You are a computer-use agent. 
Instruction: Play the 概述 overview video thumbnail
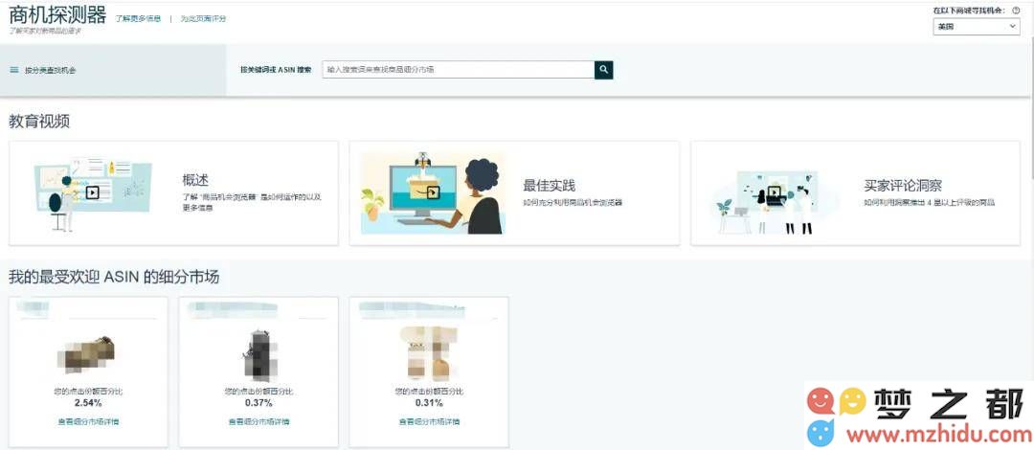click(x=92, y=192)
